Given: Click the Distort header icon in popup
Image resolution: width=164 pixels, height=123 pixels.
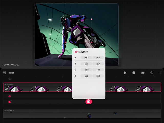Looking at the screenshot, I should (x=76, y=52).
